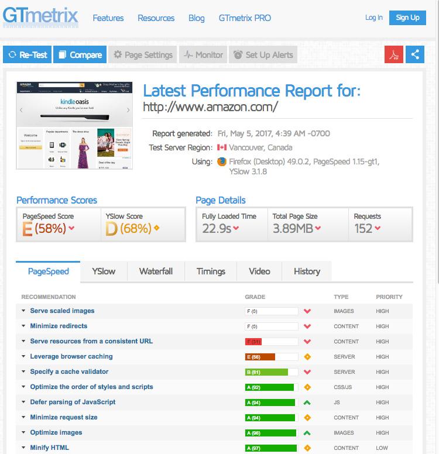Screen dimensions: 439x454
Task: Open Page Settings
Action: click(x=143, y=54)
